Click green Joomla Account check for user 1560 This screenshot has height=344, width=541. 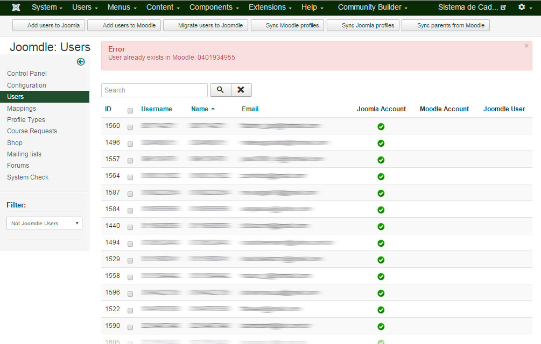[x=381, y=127]
